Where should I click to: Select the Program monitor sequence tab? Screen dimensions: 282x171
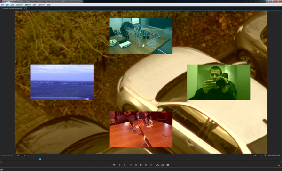[12, 8]
